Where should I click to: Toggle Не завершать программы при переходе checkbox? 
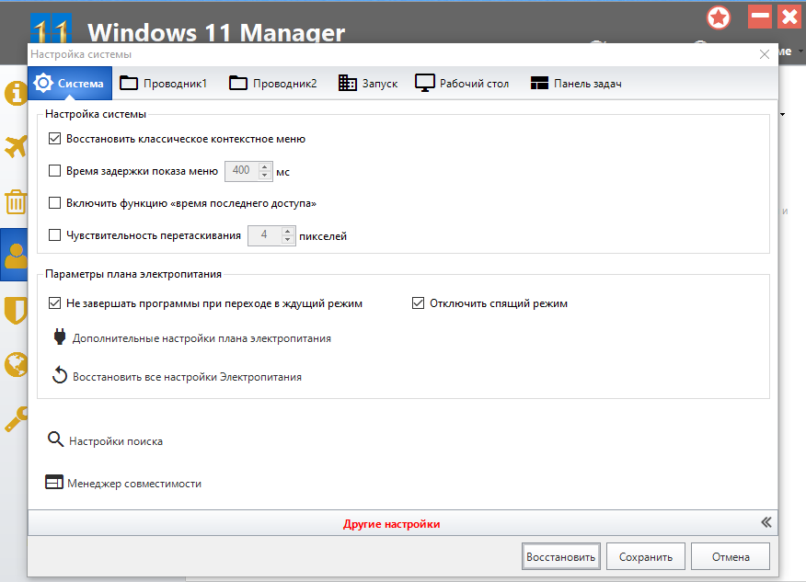pos(54,303)
